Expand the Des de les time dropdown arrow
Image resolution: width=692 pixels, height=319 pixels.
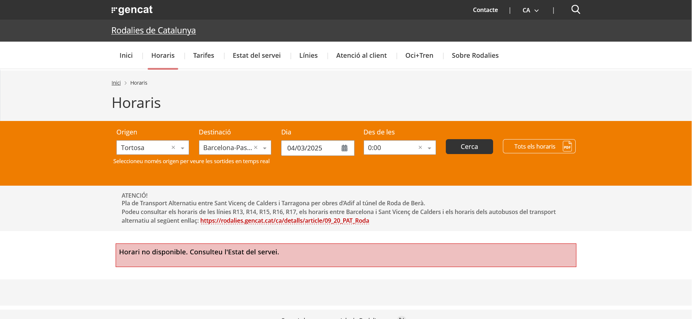pos(429,148)
